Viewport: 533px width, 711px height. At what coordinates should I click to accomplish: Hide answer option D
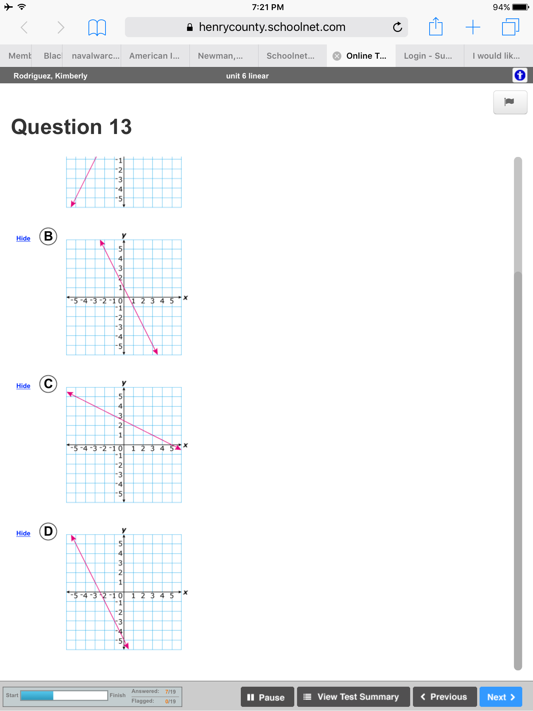click(x=23, y=534)
